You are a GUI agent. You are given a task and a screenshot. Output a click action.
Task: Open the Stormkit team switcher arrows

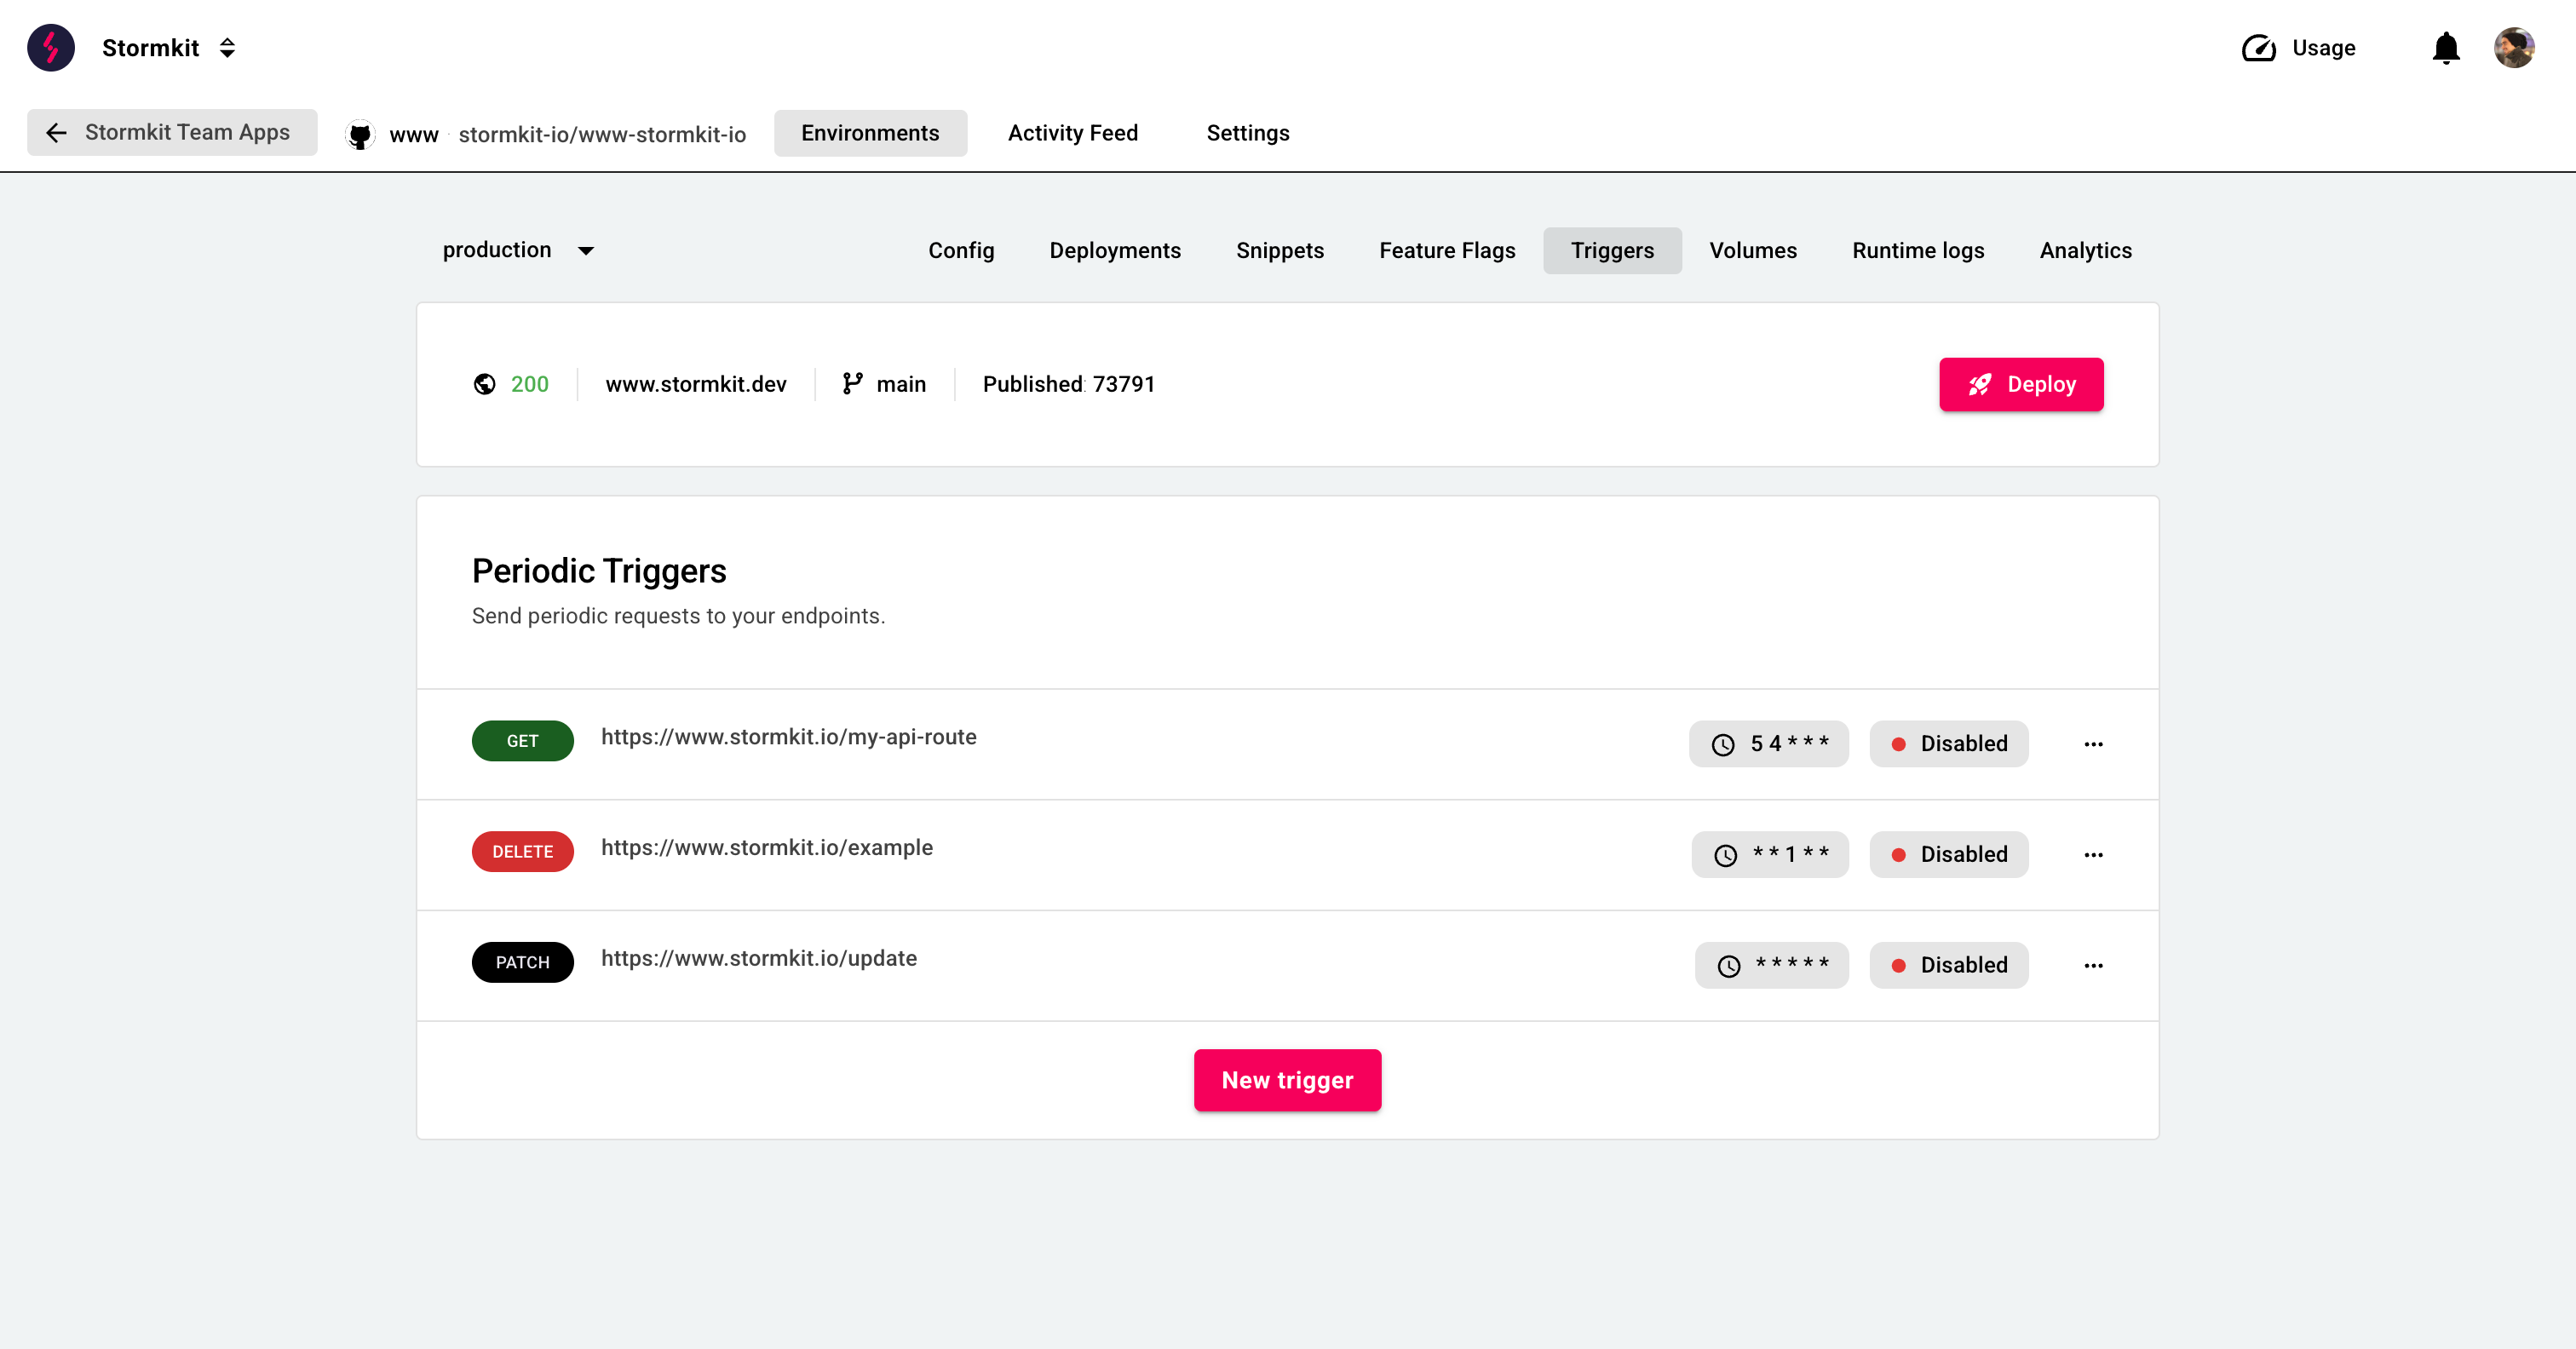[227, 48]
